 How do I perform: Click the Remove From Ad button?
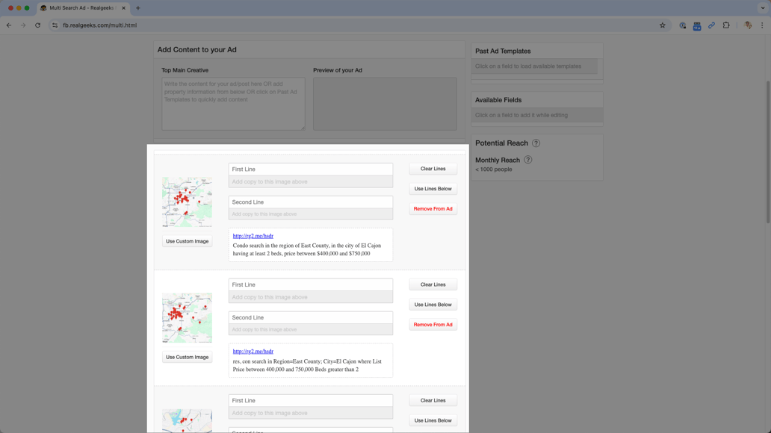(433, 209)
